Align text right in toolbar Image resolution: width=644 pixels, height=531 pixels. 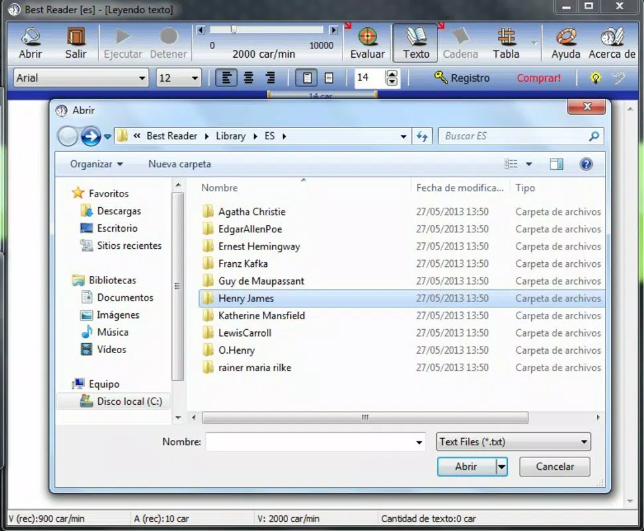pos(270,78)
